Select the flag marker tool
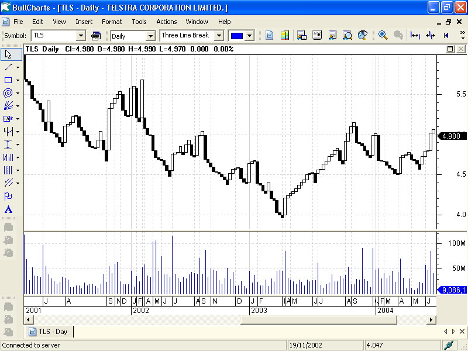 click(x=8, y=196)
